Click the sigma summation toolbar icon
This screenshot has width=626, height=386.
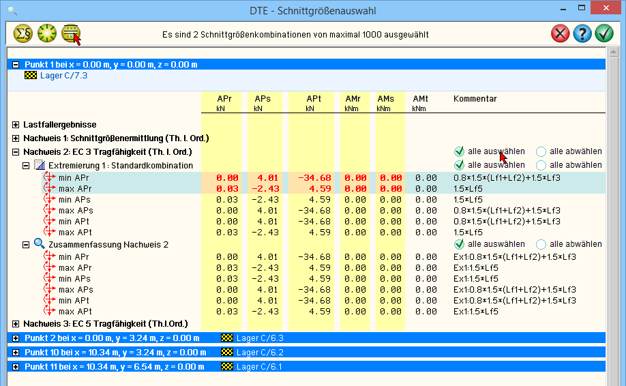point(23,33)
